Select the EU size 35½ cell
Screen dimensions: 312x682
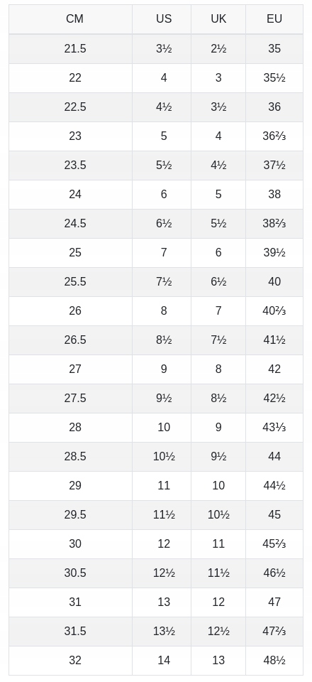click(274, 78)
